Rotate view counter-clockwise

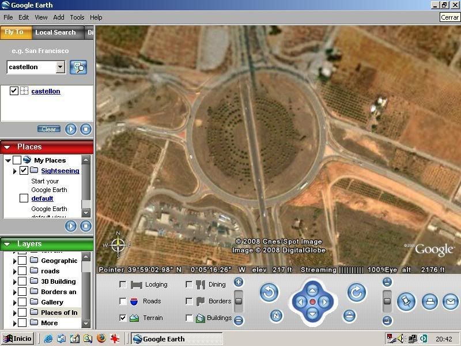pos(269,293)
